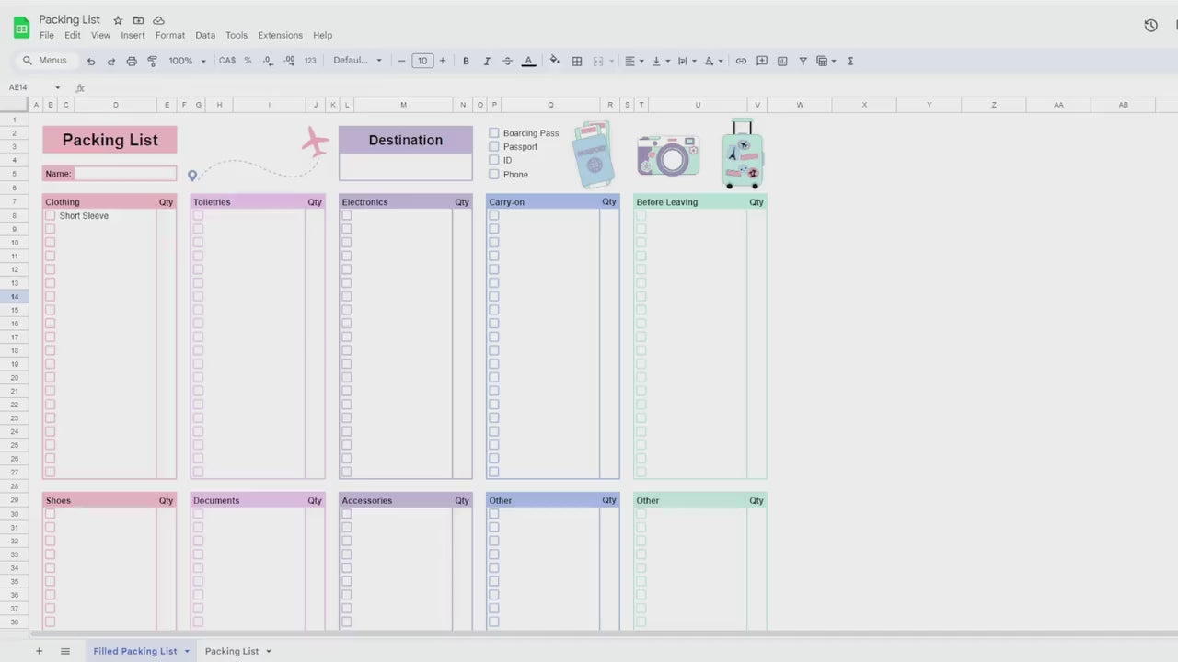Tick the Short Sleeve checkbox
Image resolution: width=1178 pixels, height=662 pixels.
tap(51, 215)
